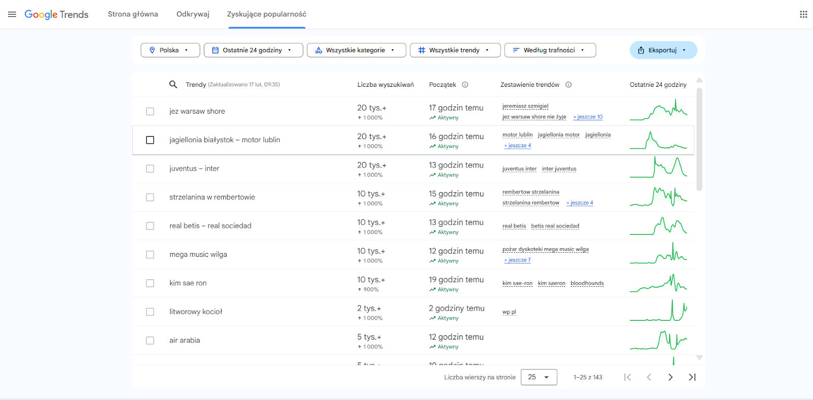This screenshot has width=813, height=400.
Task: Open sparkline chart for kim sae ron
Action: point(659,282)
